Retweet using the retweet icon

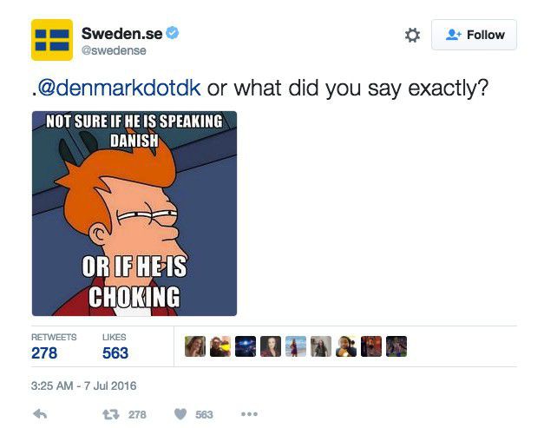click(111, 414)
